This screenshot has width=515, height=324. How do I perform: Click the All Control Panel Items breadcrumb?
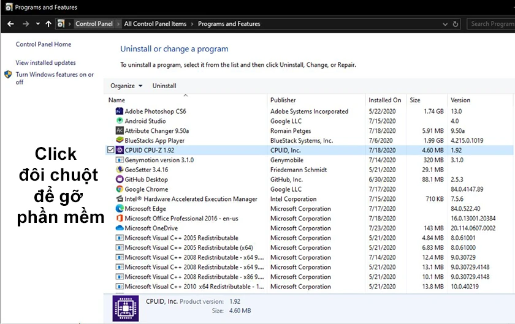(x=155, y=24)
